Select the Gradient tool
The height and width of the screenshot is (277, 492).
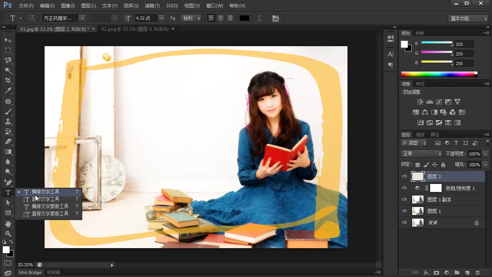[x=8, y=152]
